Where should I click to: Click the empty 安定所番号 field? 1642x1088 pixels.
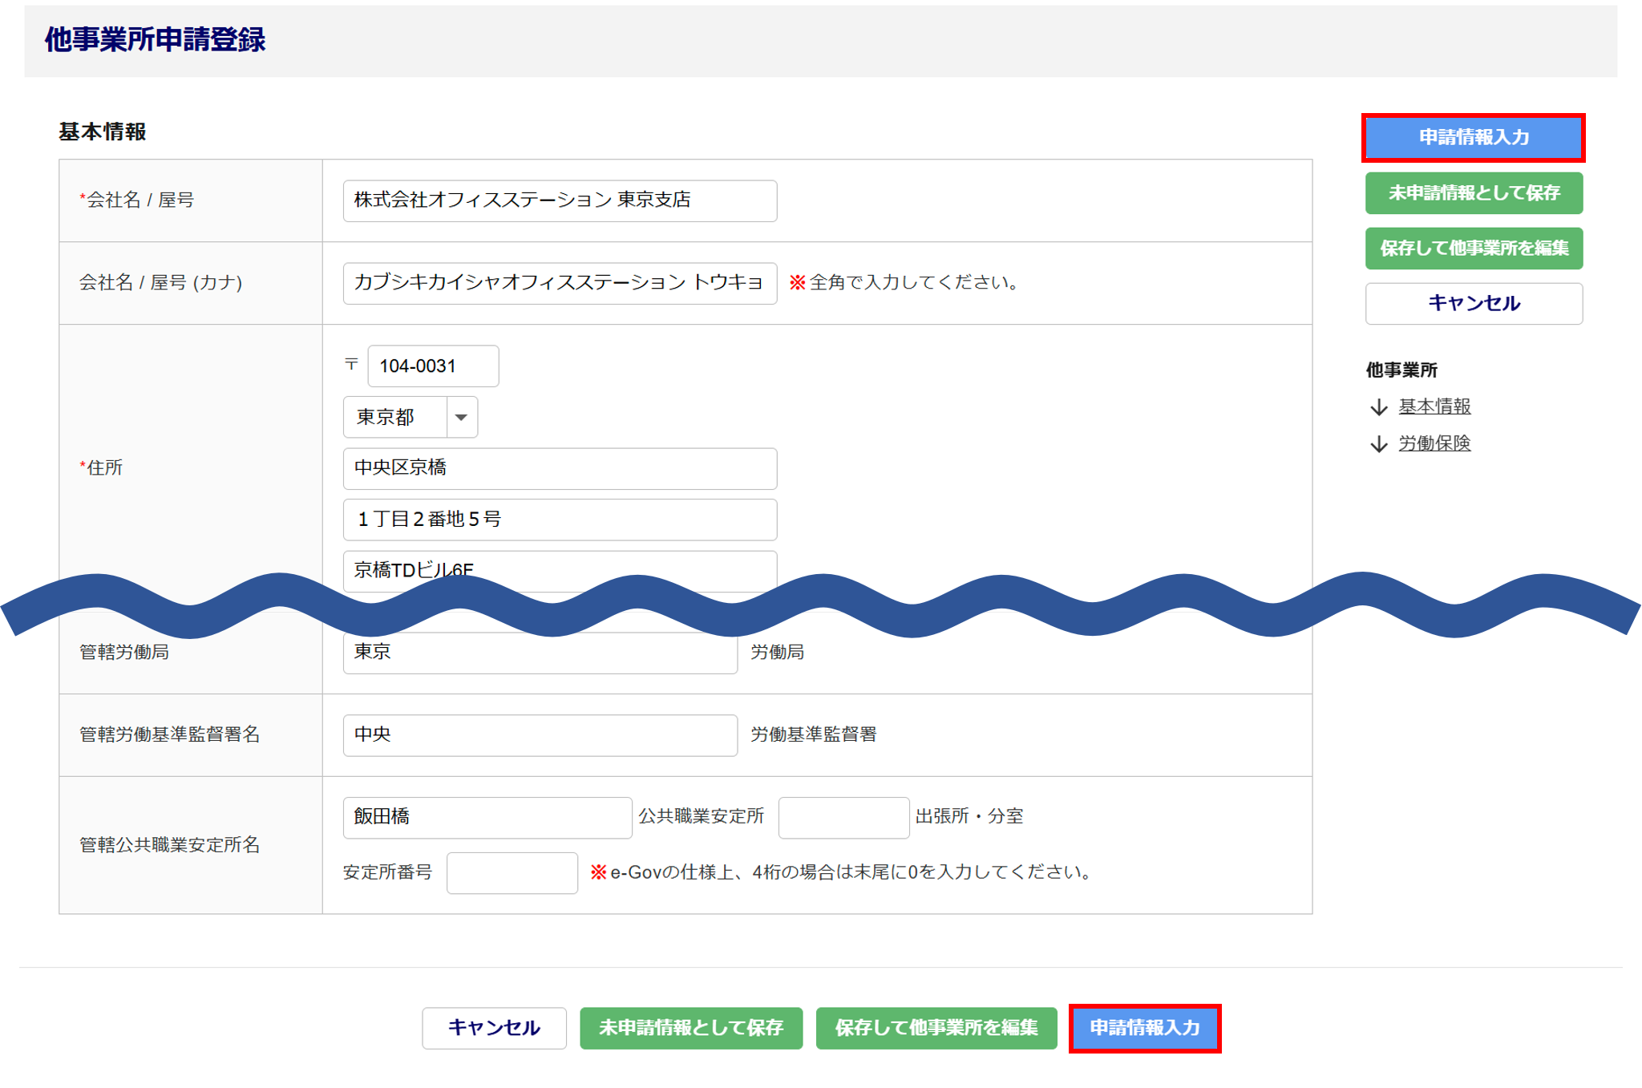(512, 872)
